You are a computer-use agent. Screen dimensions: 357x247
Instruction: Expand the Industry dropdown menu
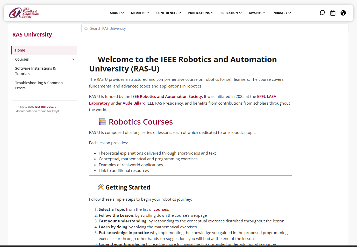(282, 13)
